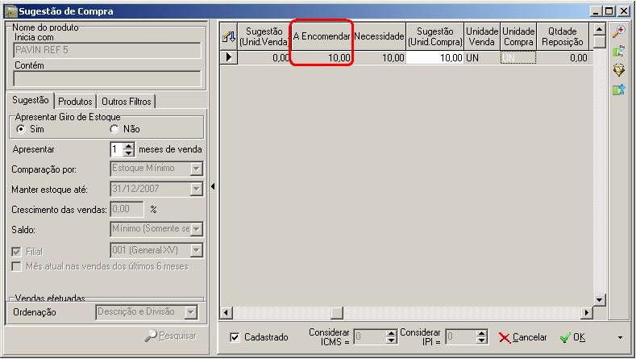Click the Unidade Compra column header

[x=518, y=36]
